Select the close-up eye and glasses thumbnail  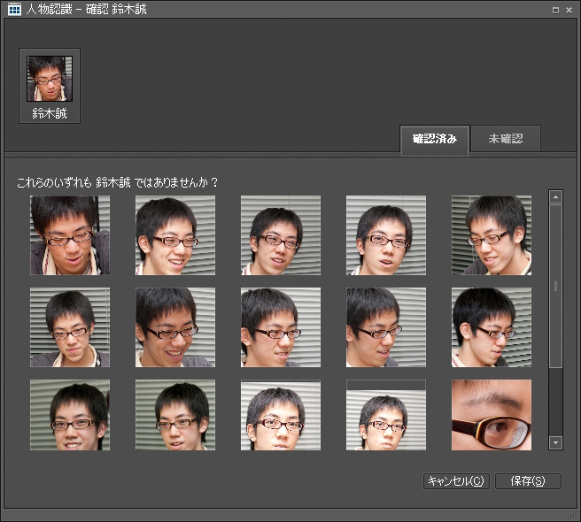492,415
